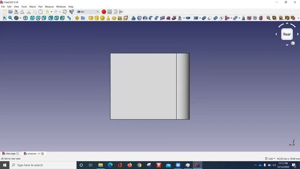
Task: Click the Measure Linear icon
Action: (x=269, y=18)
